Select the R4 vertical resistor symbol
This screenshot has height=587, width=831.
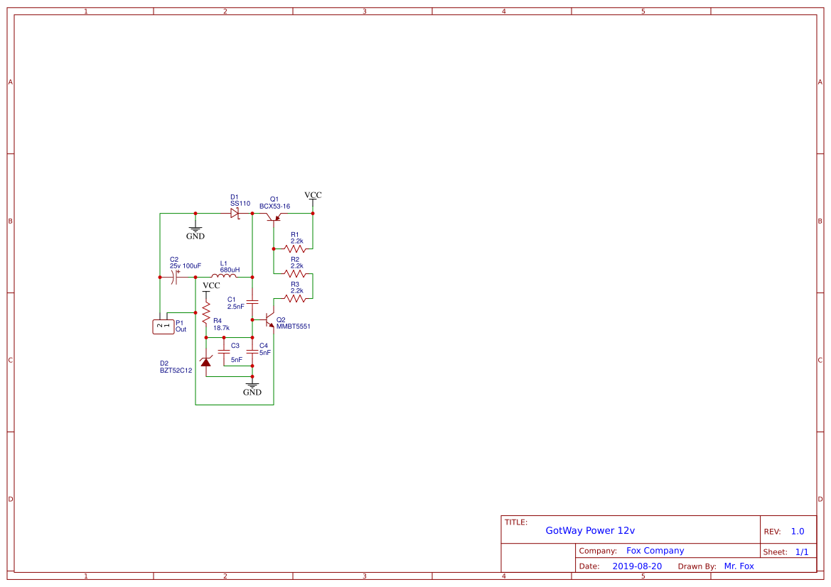[x=206, y=312]
